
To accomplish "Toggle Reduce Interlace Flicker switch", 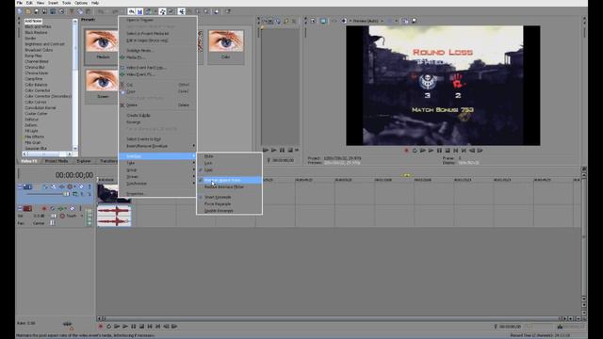I will pyautogui.click(x=229, y=186).
